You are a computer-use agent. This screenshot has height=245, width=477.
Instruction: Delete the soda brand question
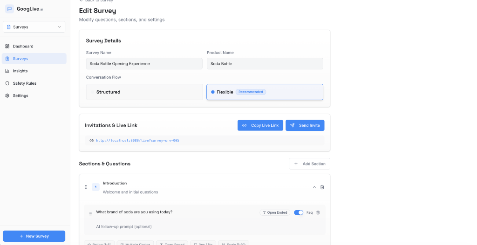(x=318, y=212)
